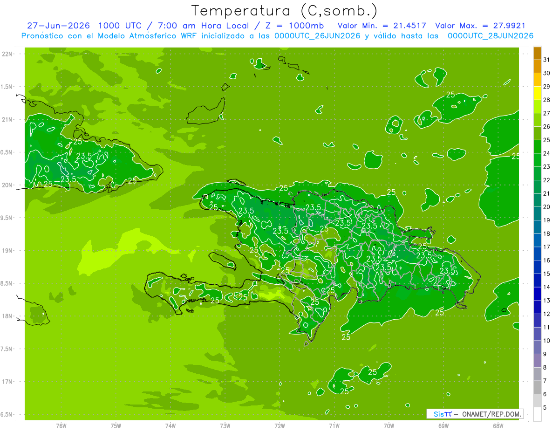Image resolution: width=559 pixels, height=432 pixels.
Task: Click the "30" value on the color legend
Action: 546,73
